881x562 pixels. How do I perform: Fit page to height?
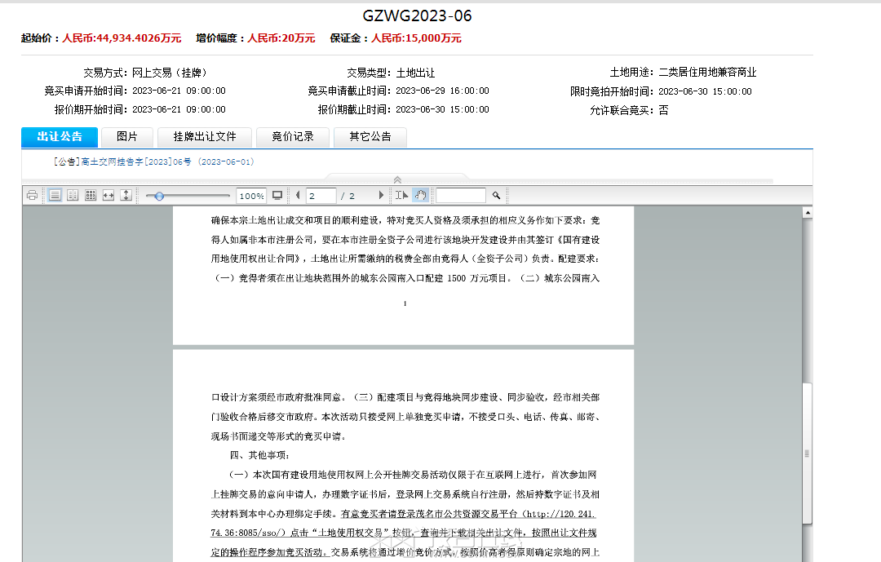[126, 195]
